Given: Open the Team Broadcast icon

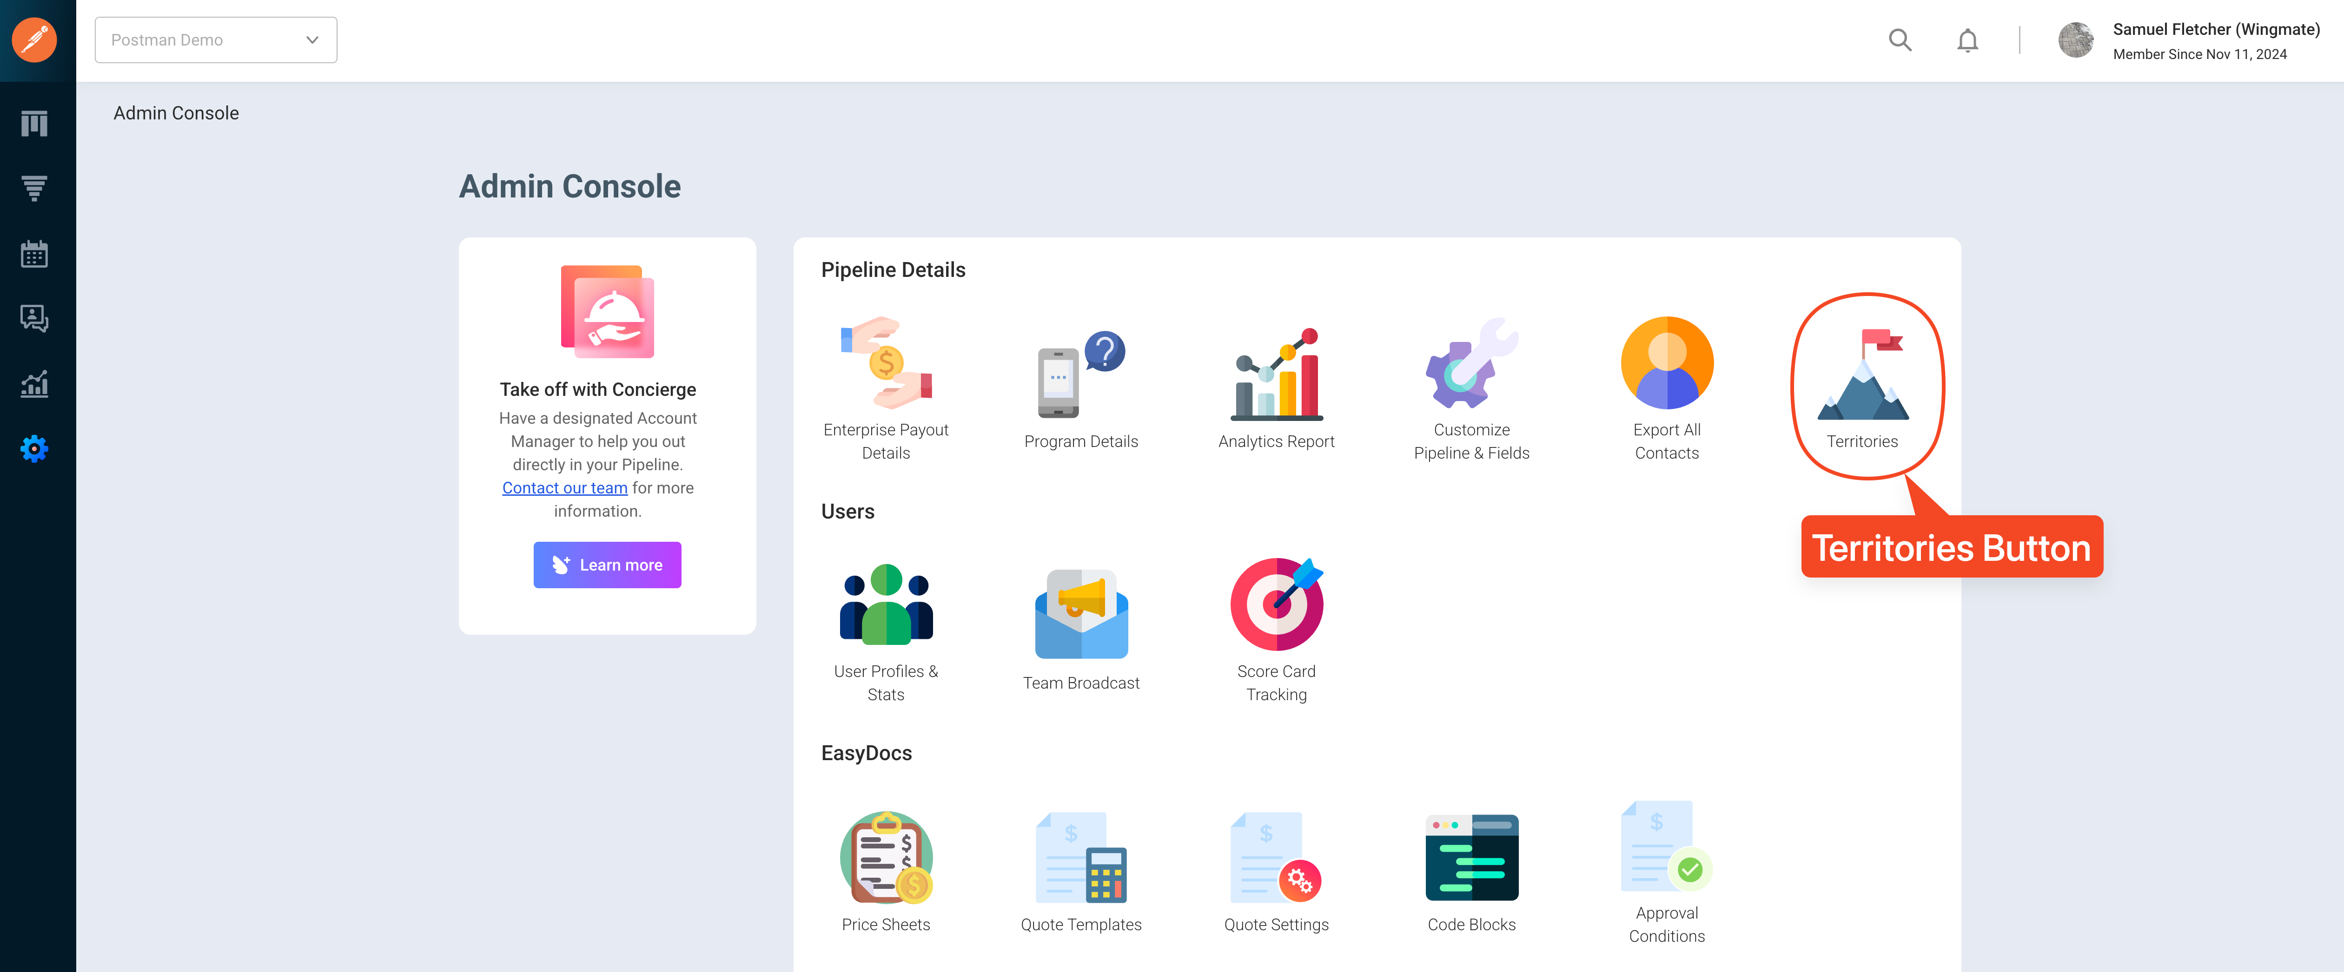Looking at the screenshot, I should click(1081, 614).
